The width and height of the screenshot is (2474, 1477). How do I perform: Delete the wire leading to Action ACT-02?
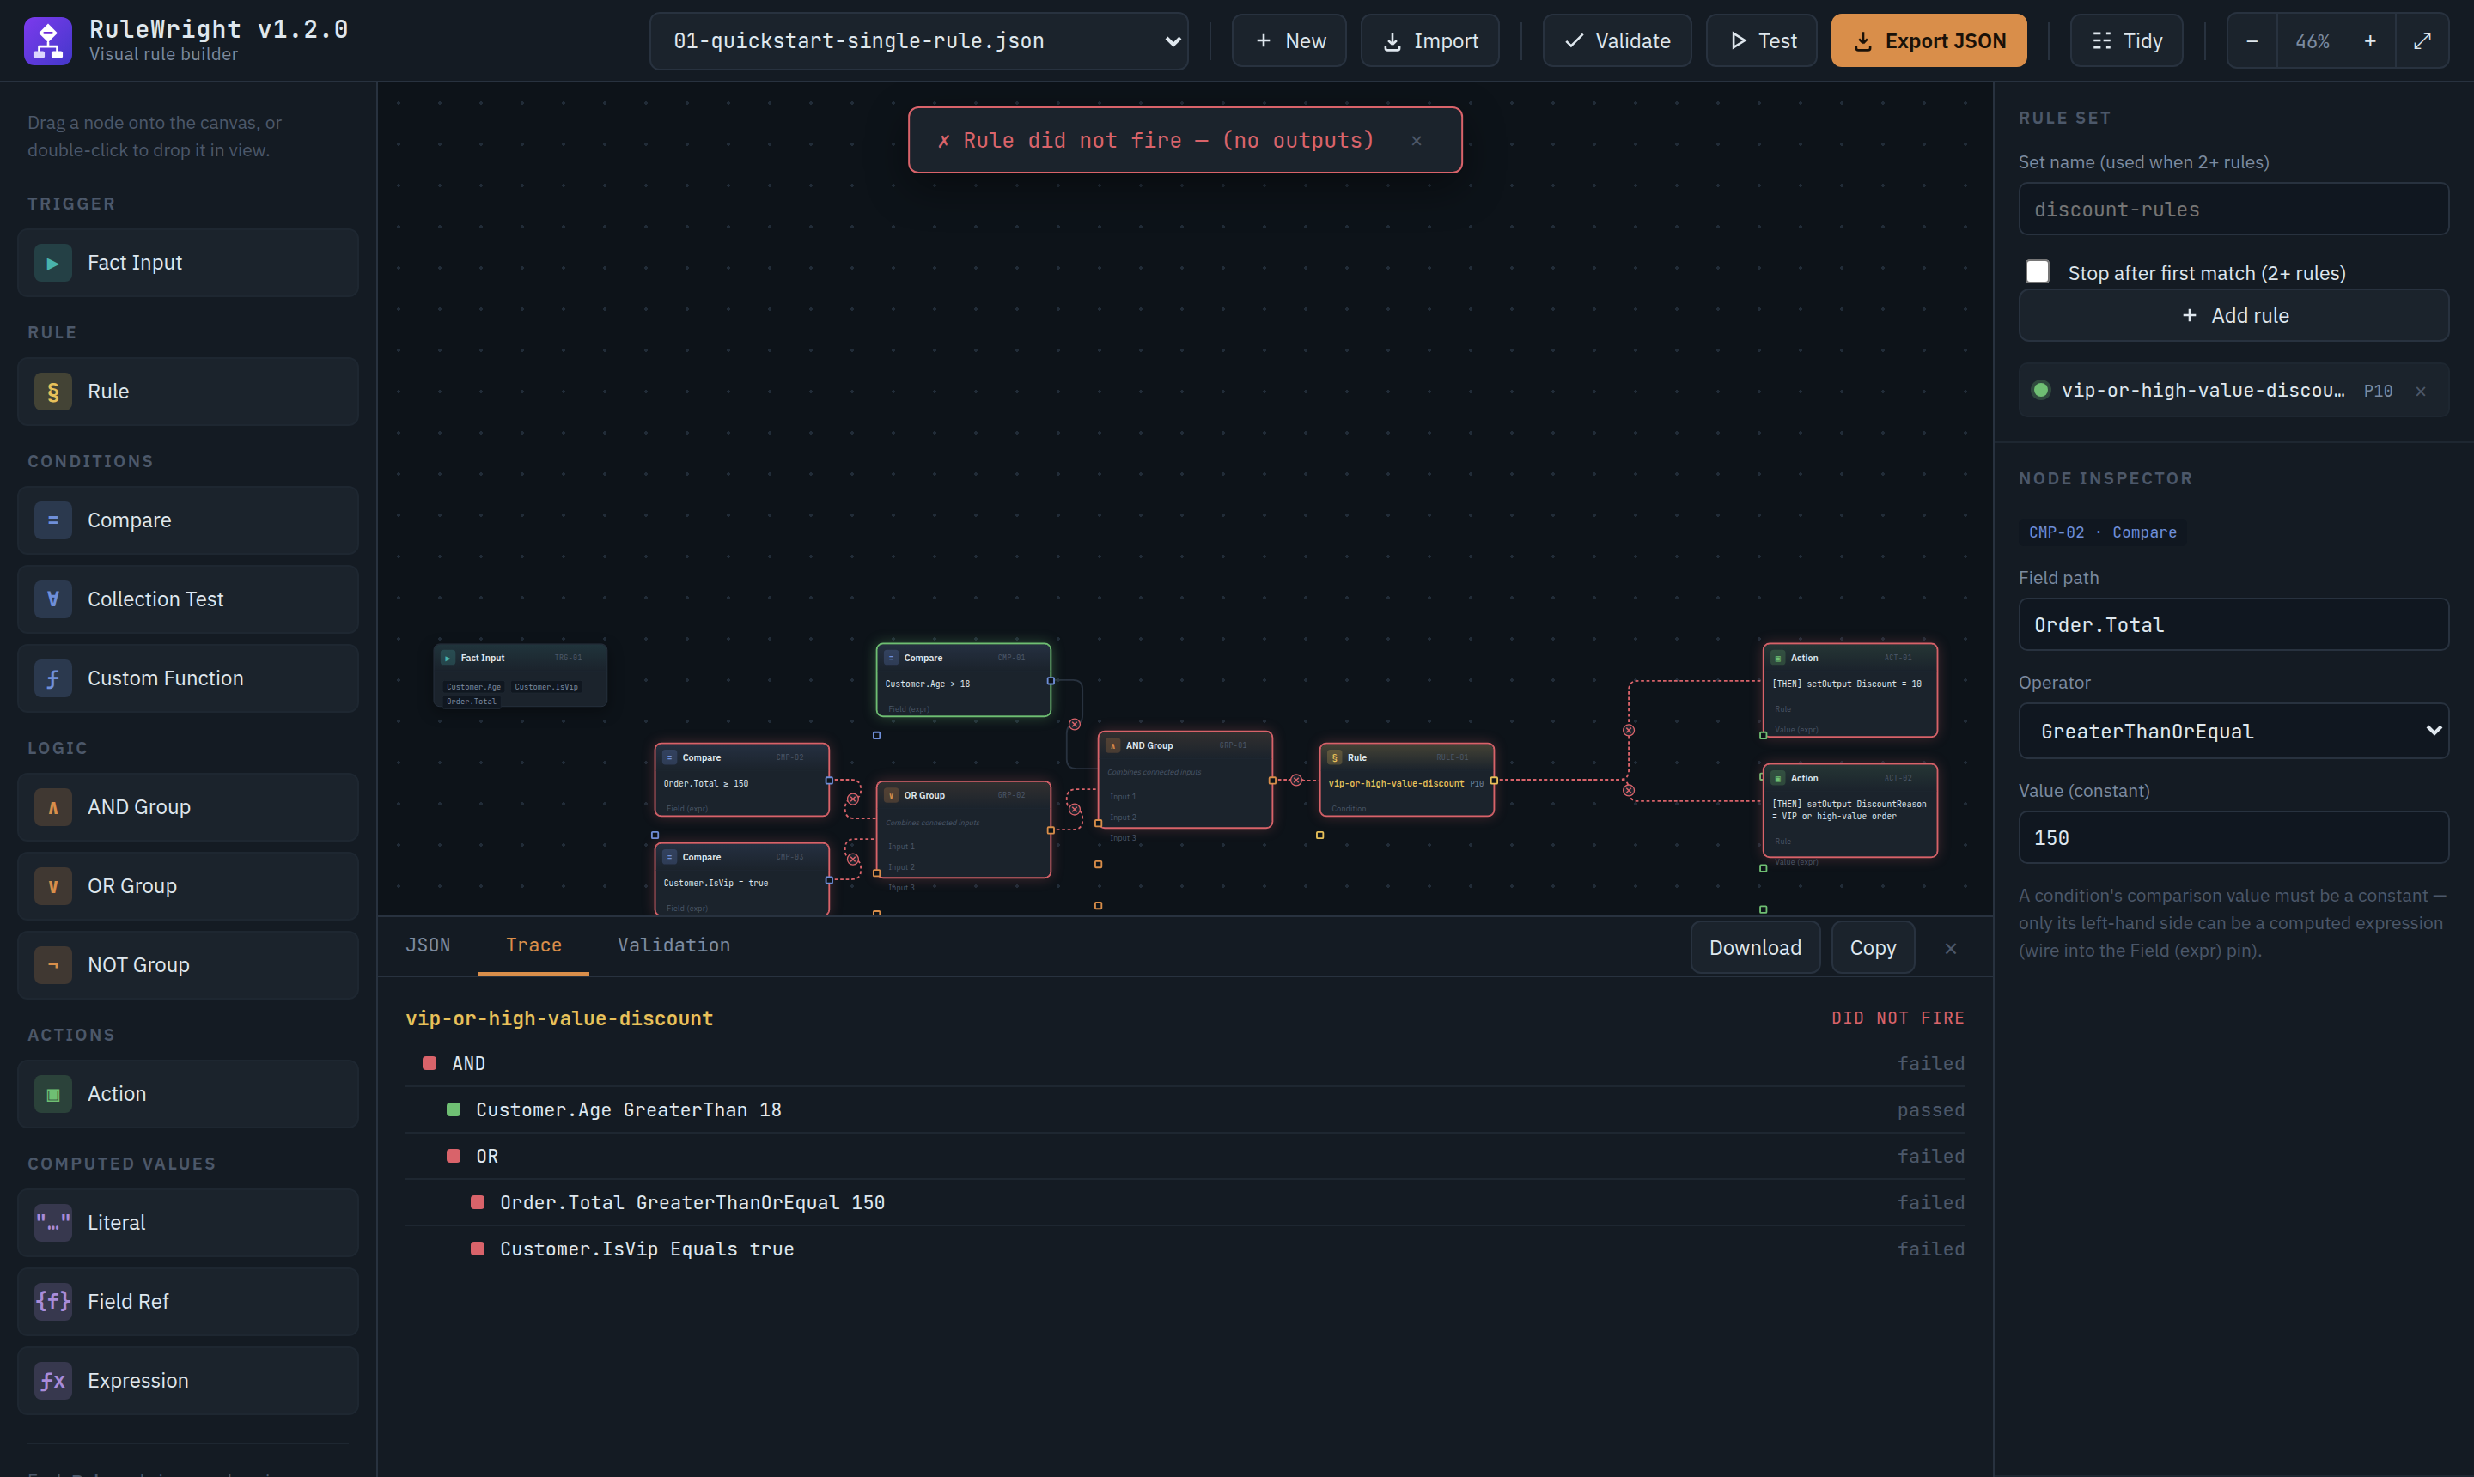pos(1628,791)
